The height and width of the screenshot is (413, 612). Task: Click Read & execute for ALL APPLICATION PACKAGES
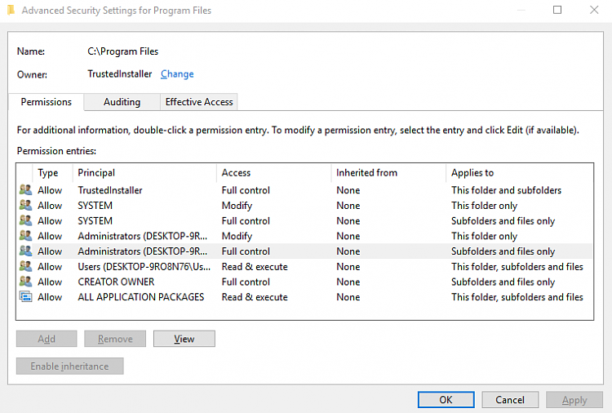pyautogui.click(x=255, y=297)
